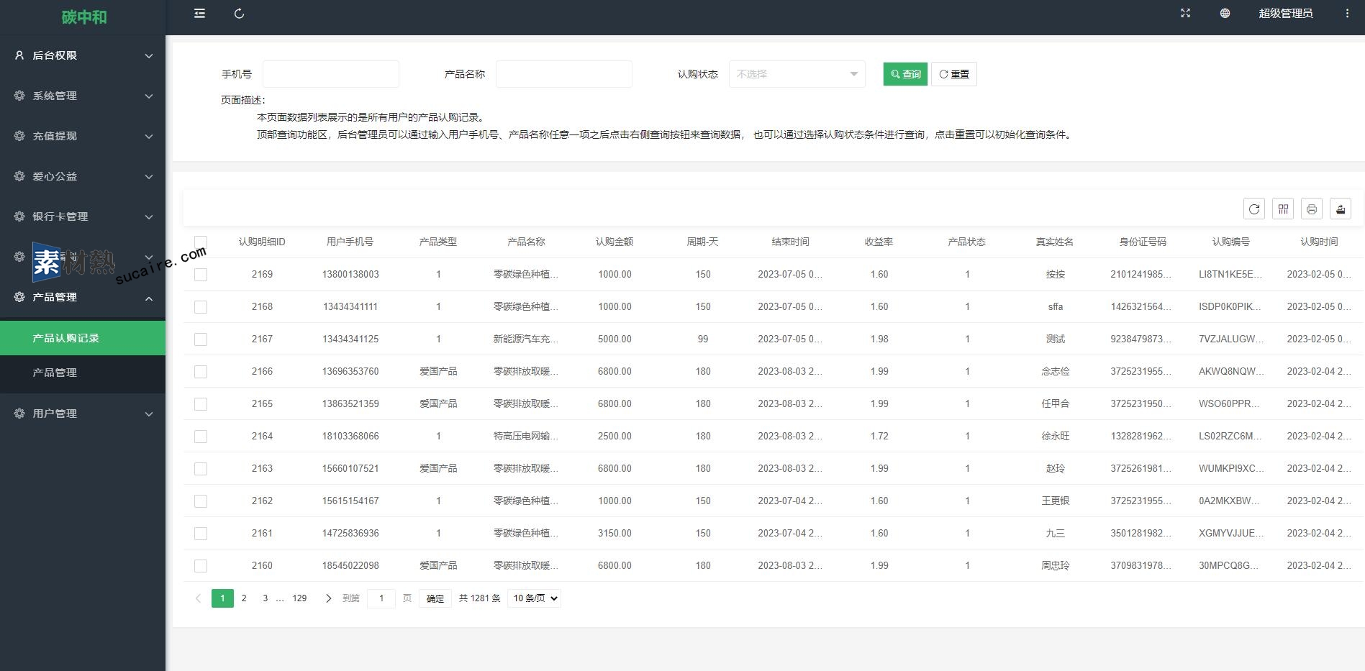Screen dimensions: 1365x671
Task: Collapse the sidebar menu icon
Action: pyautogui.click(x=199, y=14)
